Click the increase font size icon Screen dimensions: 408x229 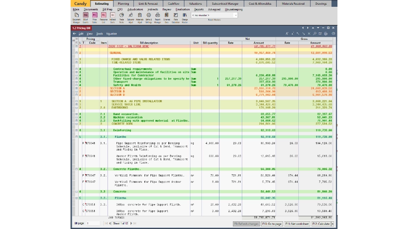tap(287, 34)
